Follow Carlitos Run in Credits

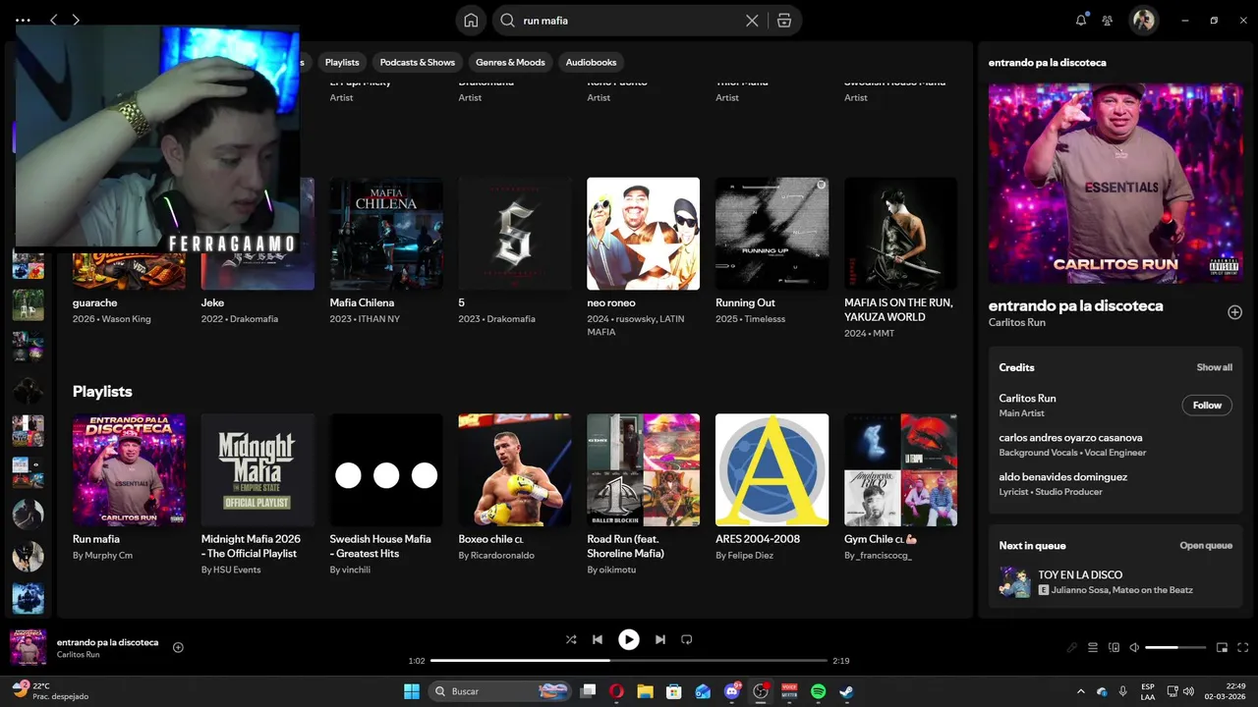[1207, 406]
